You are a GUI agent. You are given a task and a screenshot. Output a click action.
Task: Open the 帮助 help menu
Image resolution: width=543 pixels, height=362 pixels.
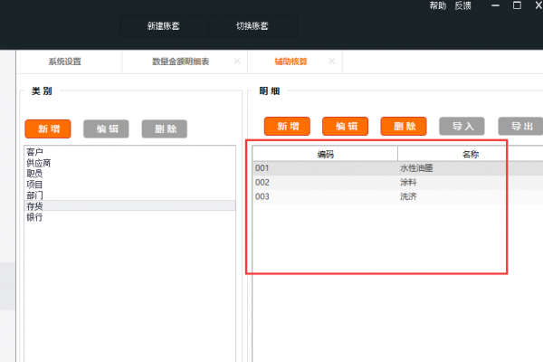click(x=438, y=5)
